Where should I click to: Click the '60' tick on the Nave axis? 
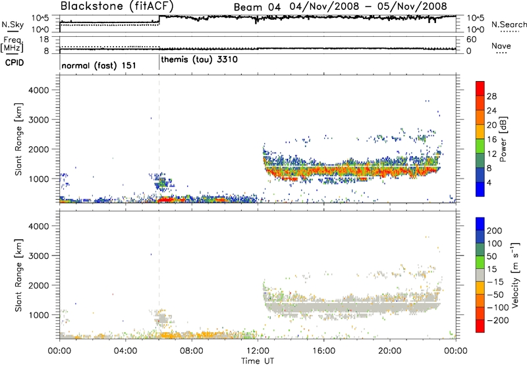[x=472, y=40]
